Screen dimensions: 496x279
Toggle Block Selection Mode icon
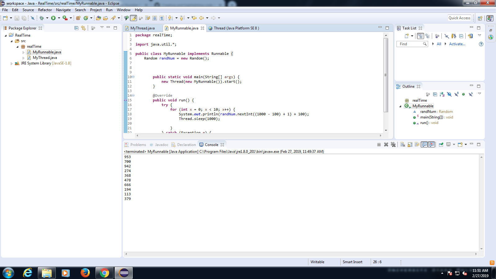pyautogui.click(x=155, y=18)
